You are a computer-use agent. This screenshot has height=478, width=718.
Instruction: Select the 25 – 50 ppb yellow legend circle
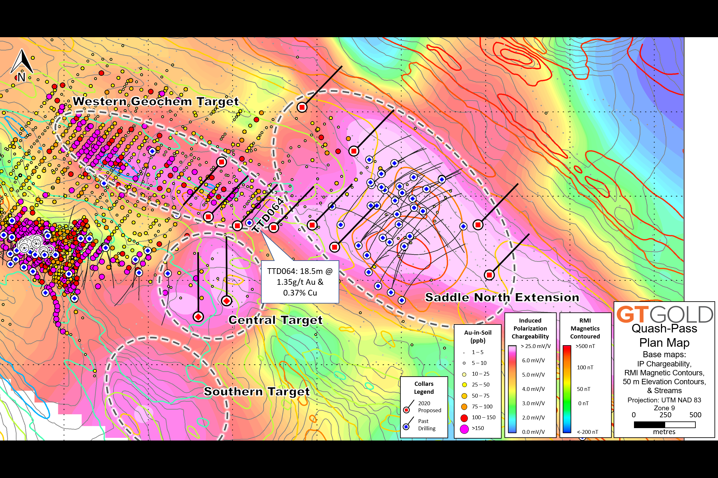464,385
